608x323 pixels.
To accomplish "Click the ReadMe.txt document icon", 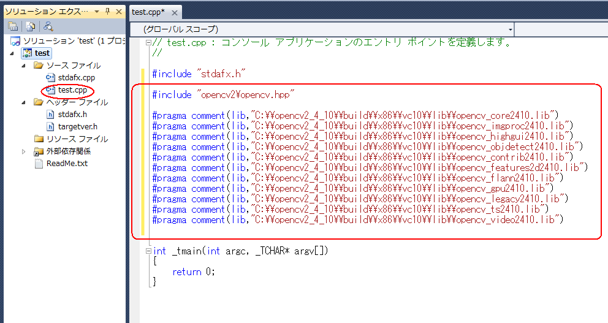I will (39, 164).
